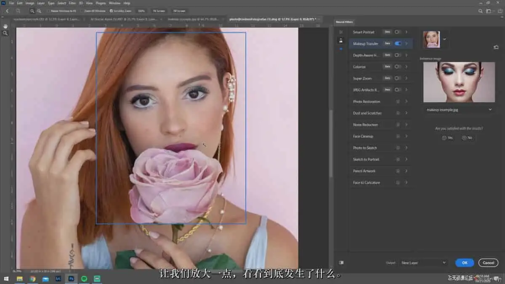
Task: Open Spotify from the taskbar
Action: tap(84, 279)
